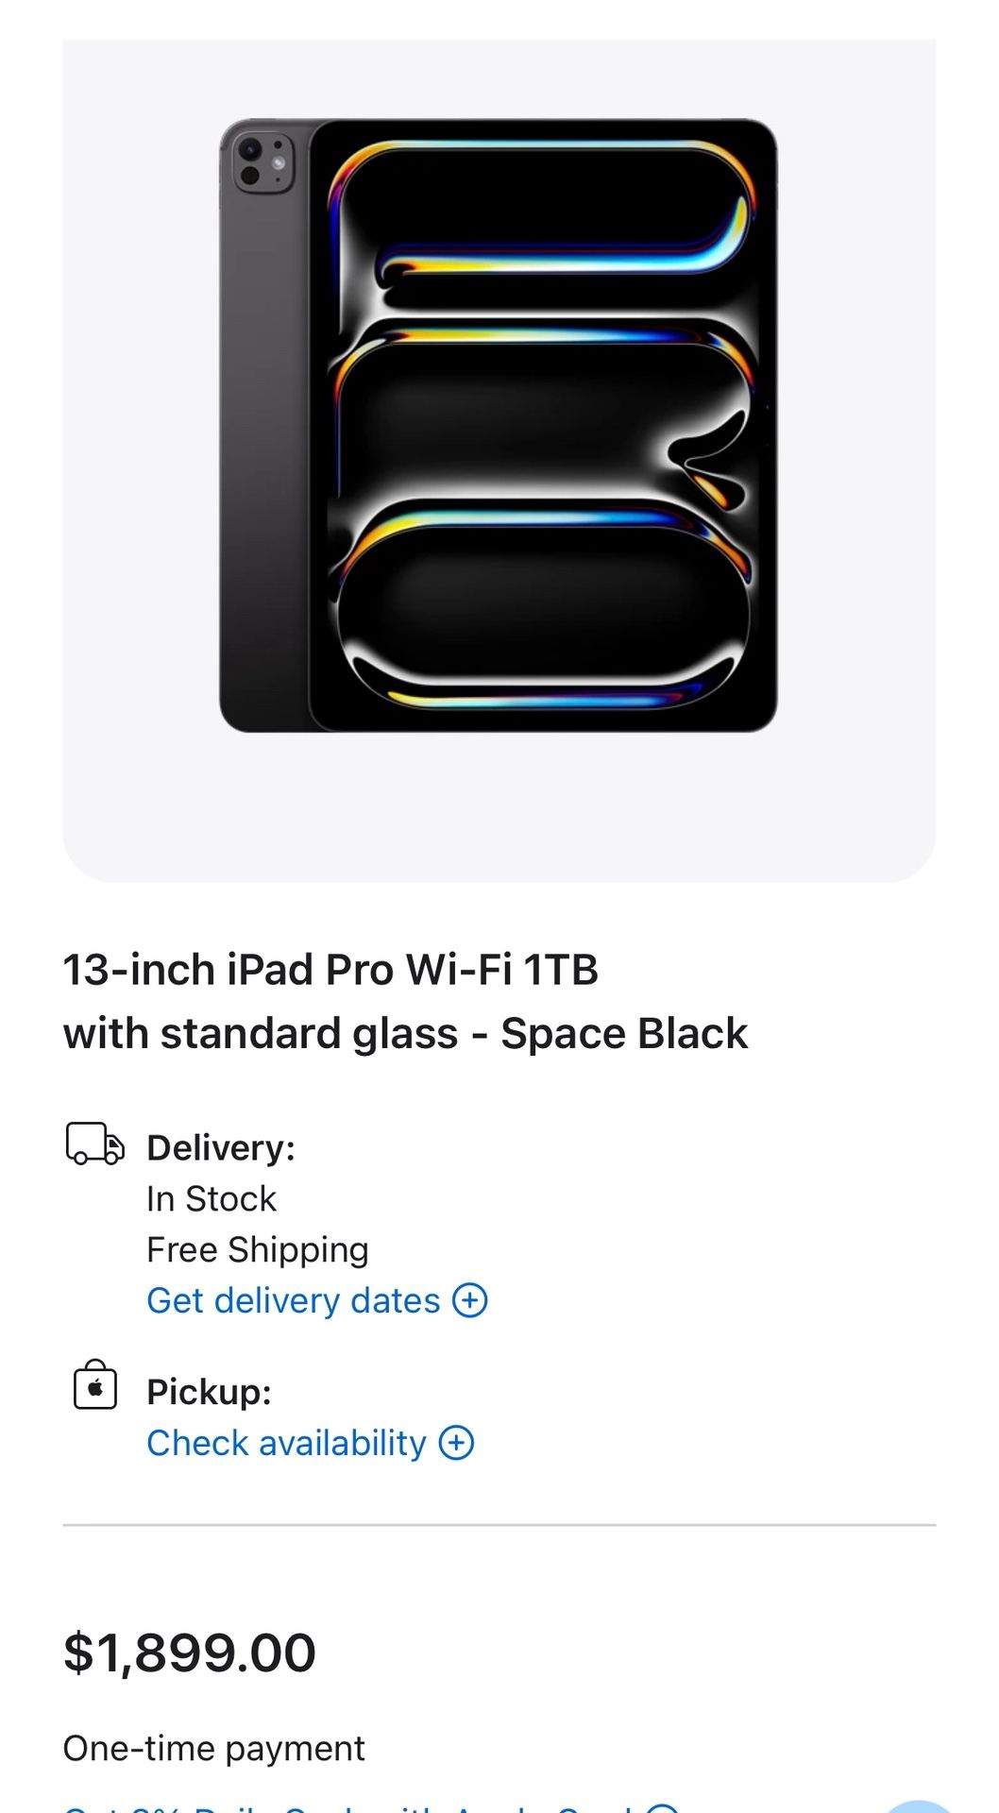This screenshot has width=999, height=1813.
Task: Click the One-time payment label
Action: [213, 1749]
